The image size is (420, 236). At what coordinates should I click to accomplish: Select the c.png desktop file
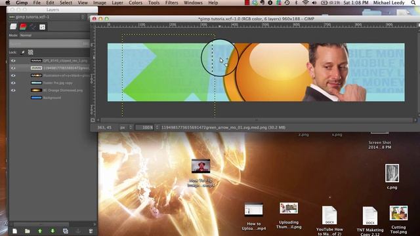click(392, 176)
